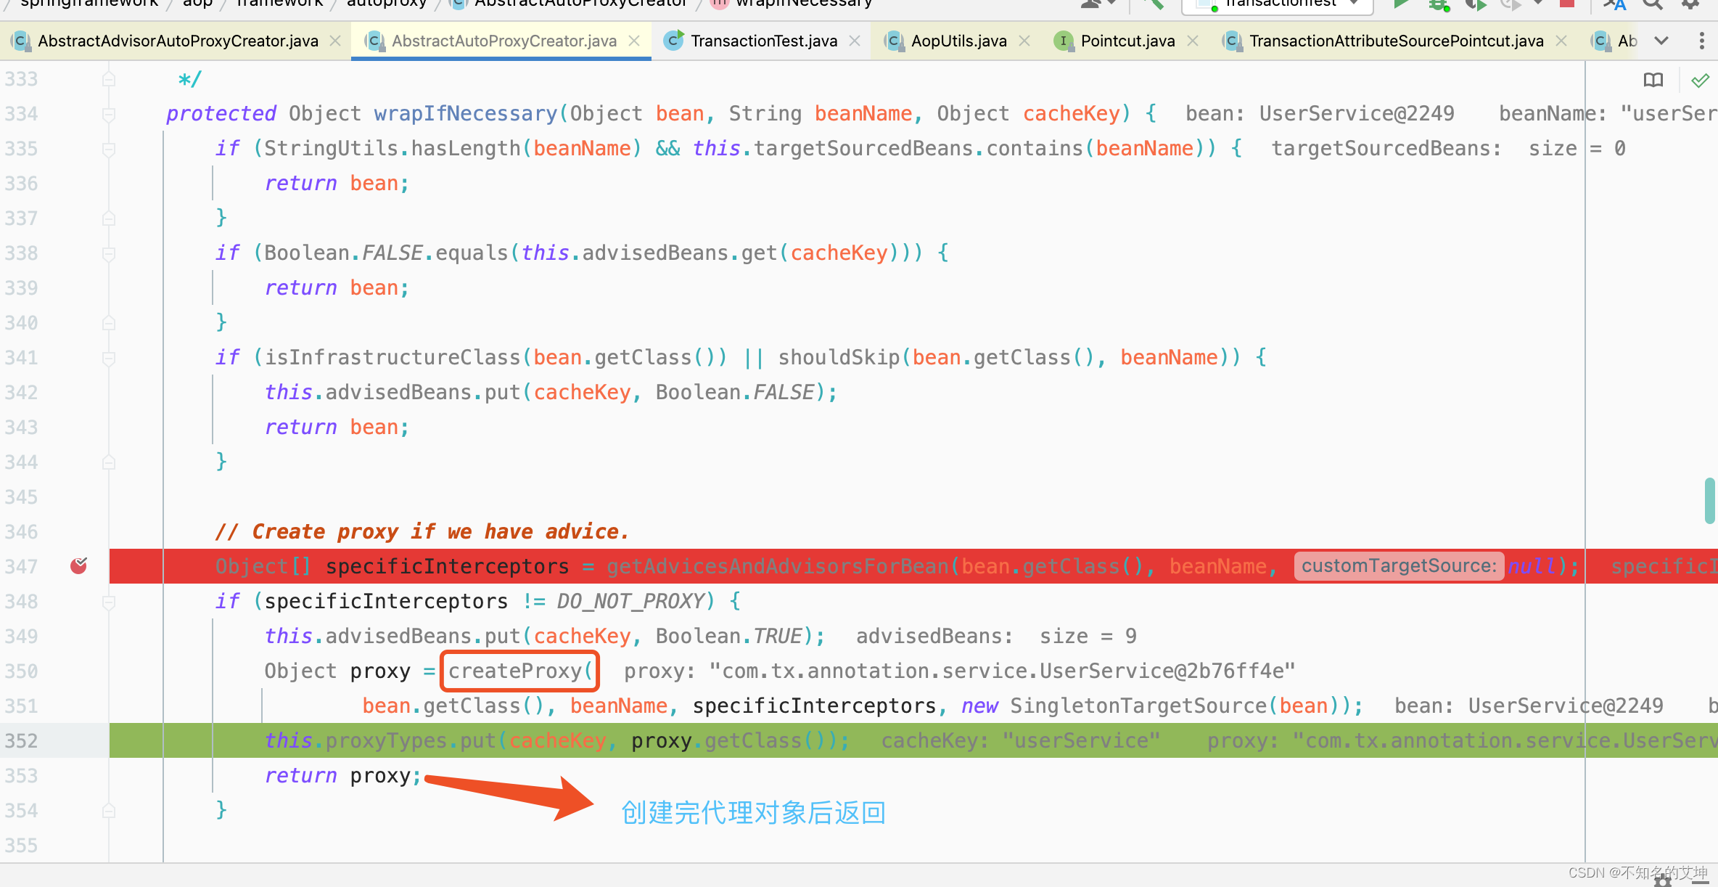Open the inspections green checkmark widget
This screenshot has width=1718, height=887.
pos(1699,80)
